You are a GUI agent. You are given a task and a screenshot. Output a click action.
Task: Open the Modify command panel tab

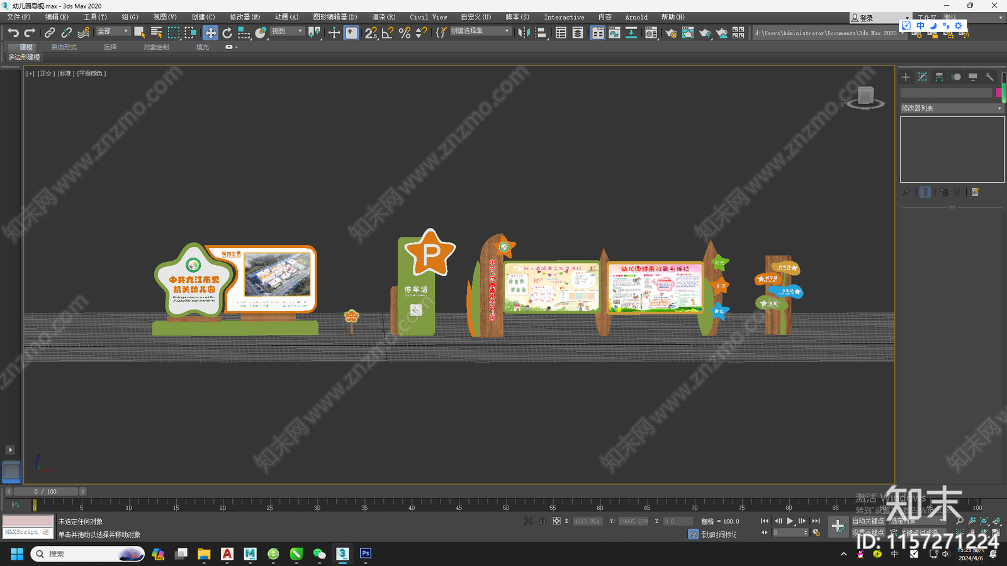coord(923,77)
